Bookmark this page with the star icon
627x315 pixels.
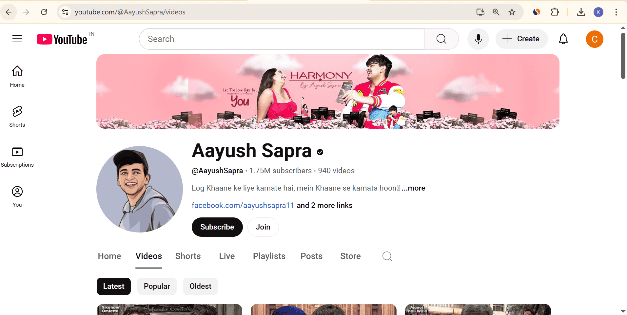pos(512,12)
